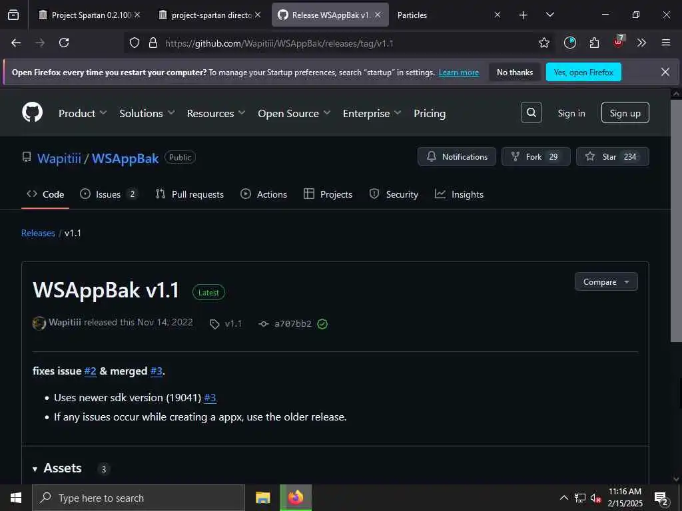
Task: Fork the repository with Fork button
Action: pyautogui.click(x=536, y=156)
